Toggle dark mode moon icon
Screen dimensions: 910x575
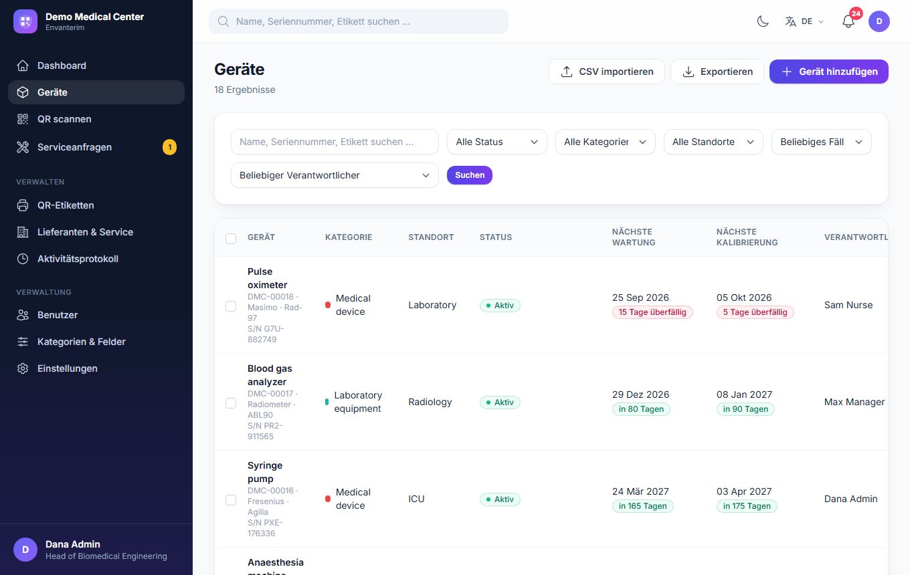[x=763, y=21]
